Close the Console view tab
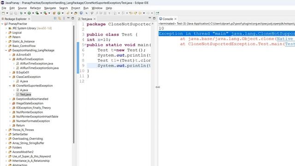The width and height of the screenshot is (295, 166). [176, 19]
